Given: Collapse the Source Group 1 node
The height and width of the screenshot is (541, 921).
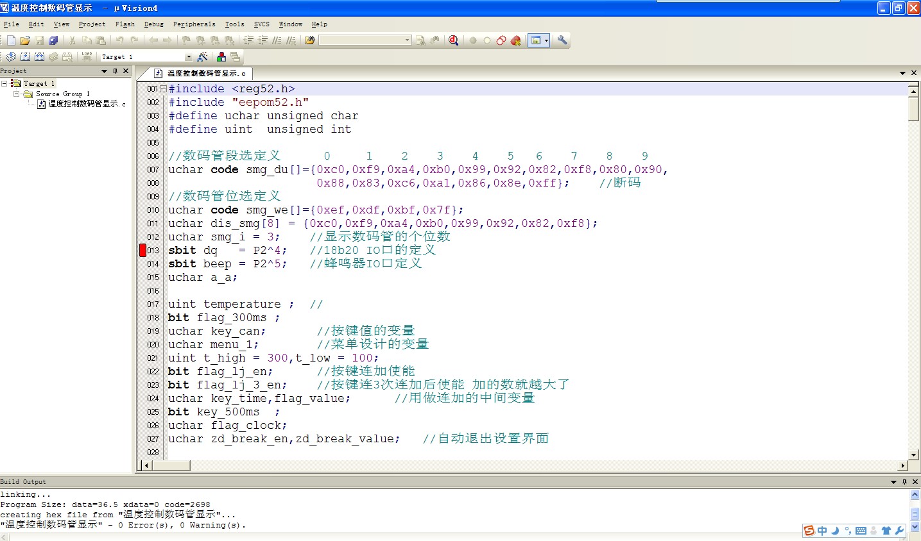Looking at the screenshot, I should (x=17, y=94).
